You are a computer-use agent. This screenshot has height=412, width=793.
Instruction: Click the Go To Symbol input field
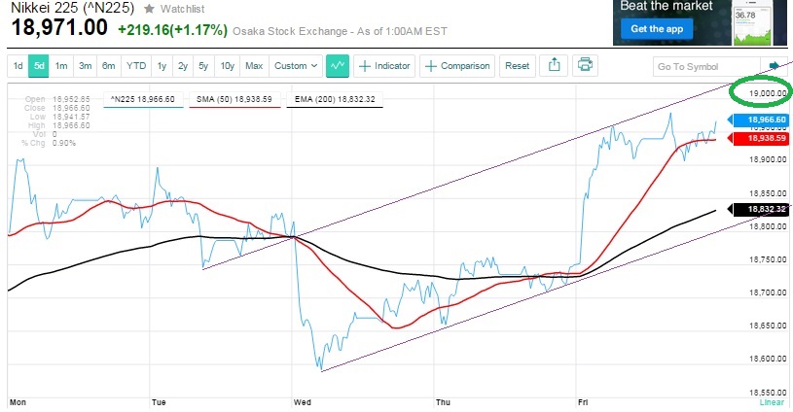703,66
